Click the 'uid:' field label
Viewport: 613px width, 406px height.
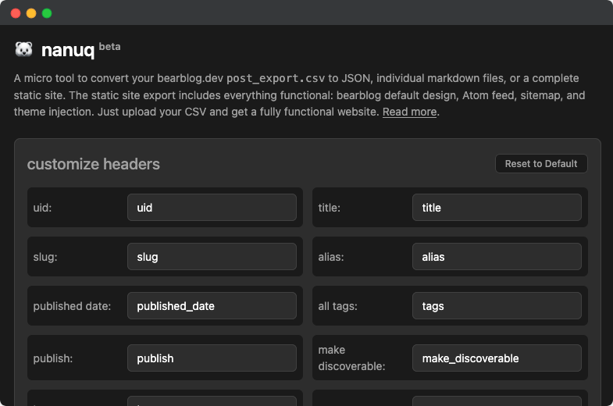click(x=42, y=208)
